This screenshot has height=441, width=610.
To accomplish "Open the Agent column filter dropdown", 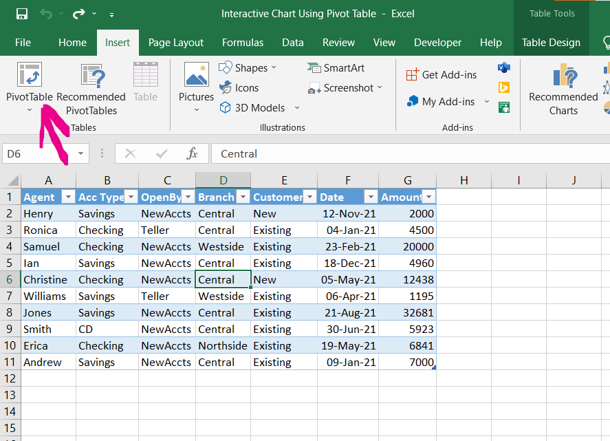I will 67,197.
